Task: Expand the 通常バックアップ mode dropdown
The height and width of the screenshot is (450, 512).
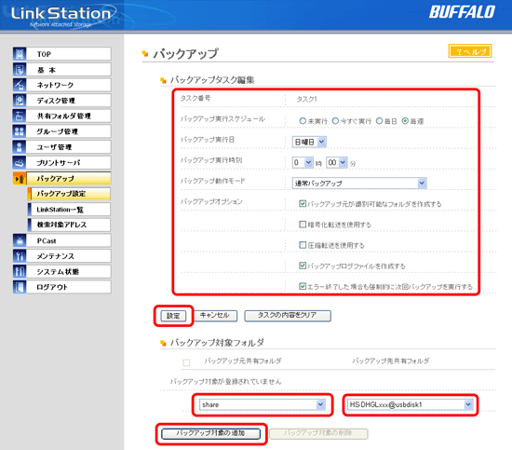Action: coord(359,183)
